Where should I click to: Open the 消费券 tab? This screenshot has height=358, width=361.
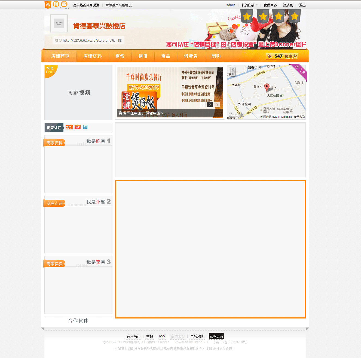coord(191,56)
